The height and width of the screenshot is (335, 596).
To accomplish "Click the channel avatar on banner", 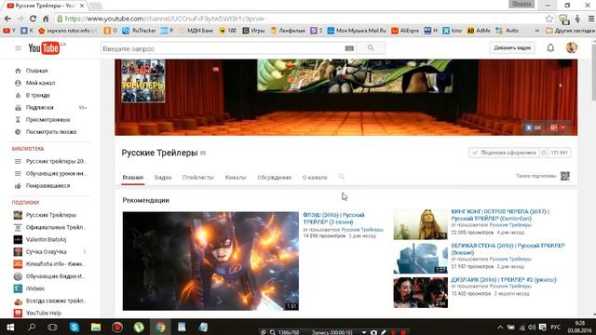I will click(143, 81).
